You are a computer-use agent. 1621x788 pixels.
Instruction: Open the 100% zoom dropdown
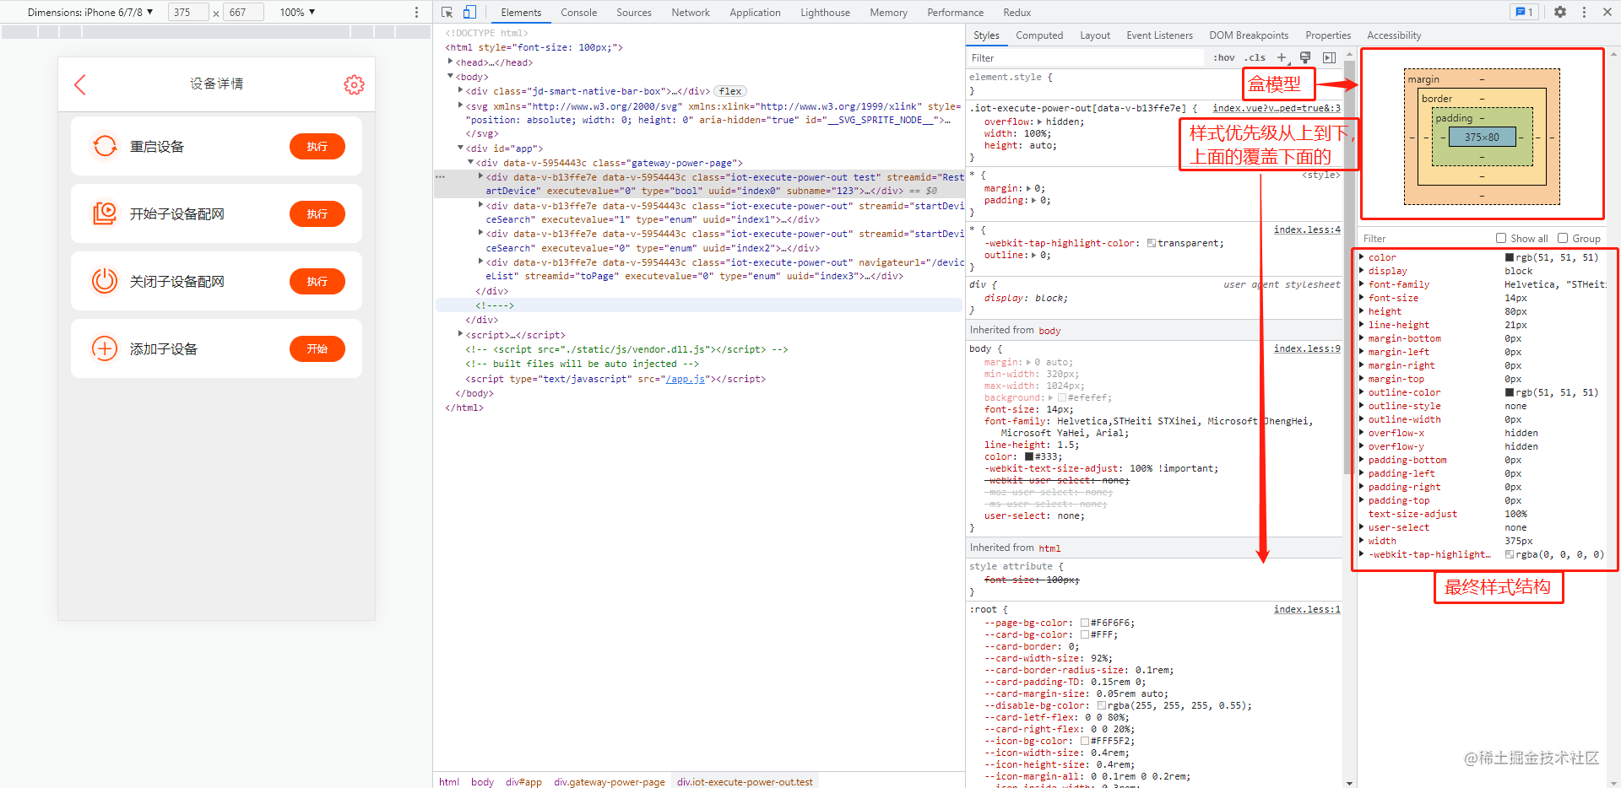pos(297,12)
